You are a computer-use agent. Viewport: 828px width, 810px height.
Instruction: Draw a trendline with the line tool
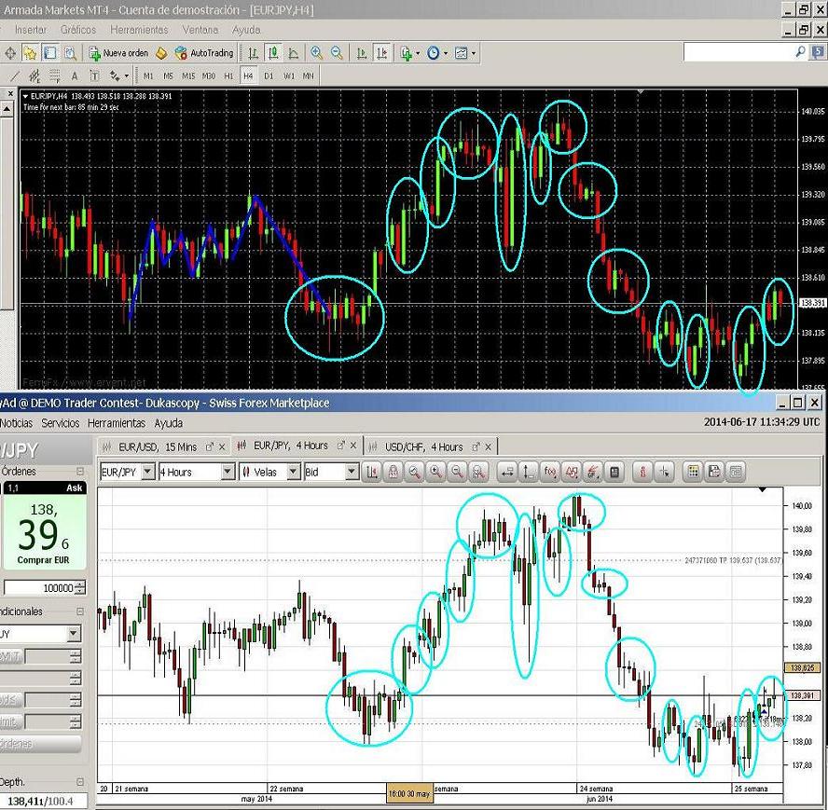coord(14,76)
